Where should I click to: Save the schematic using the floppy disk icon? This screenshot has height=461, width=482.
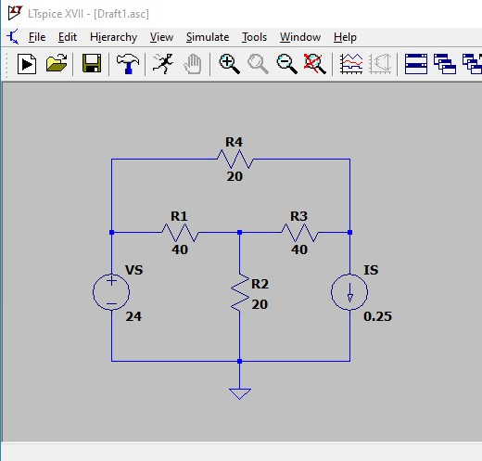pyautogui.click(x=92, y=64)
